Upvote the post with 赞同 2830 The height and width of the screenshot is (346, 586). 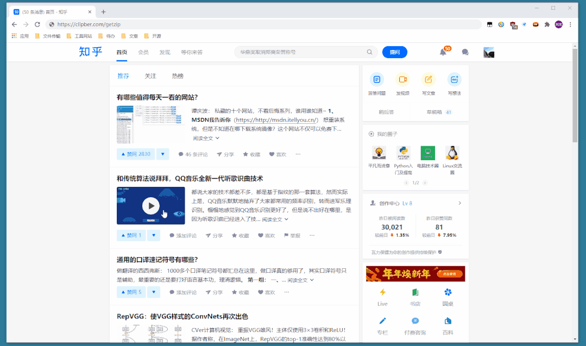point(135,154)
